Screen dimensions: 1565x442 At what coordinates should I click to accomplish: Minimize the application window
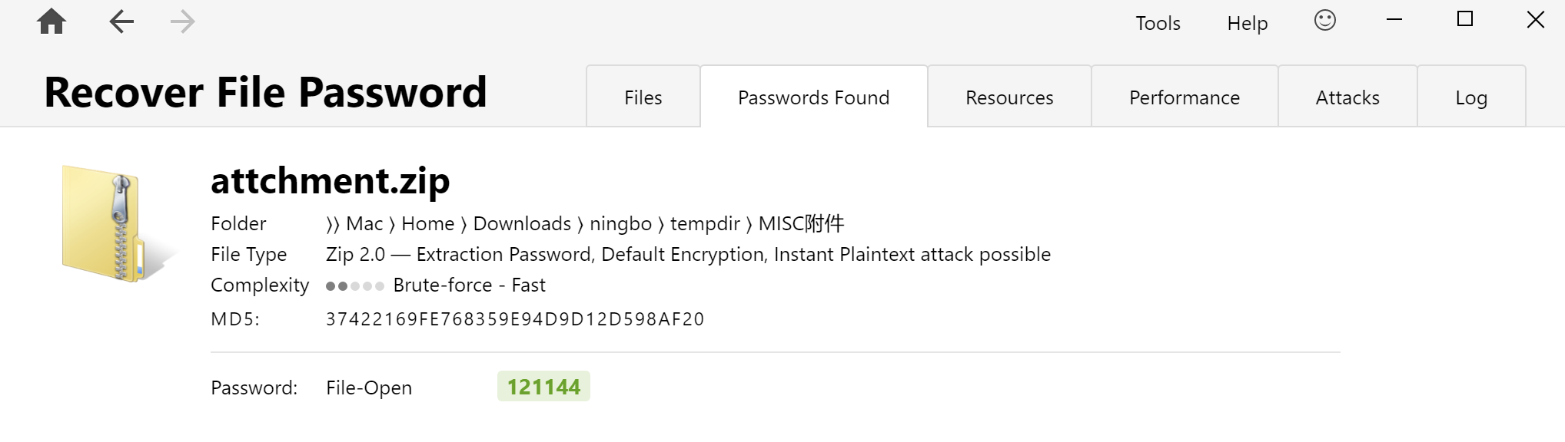point(1394,20)
